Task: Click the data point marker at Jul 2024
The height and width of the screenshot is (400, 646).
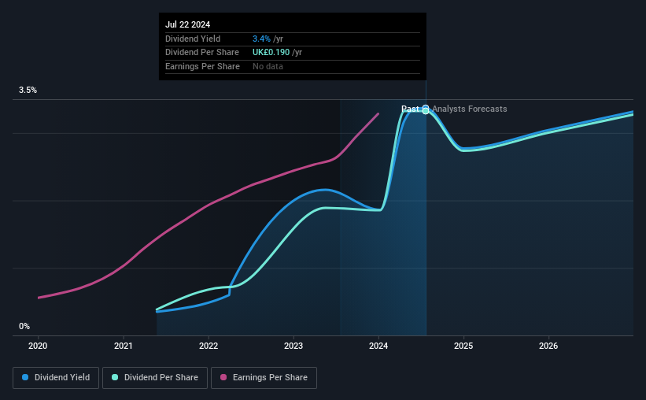Action: pyautogui.click(x=426, y=109)
